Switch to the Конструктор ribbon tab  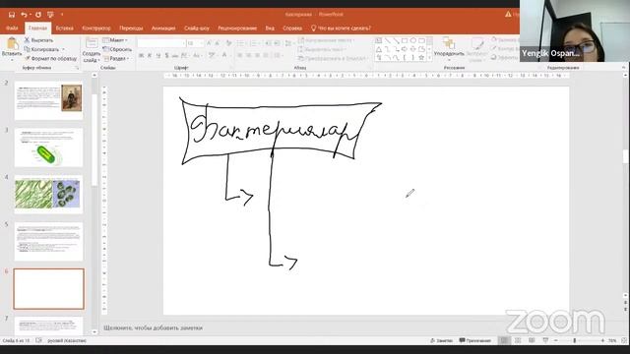[x=96, y=29]
